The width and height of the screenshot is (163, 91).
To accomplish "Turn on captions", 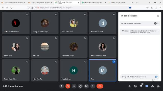I will click(74, 86).
